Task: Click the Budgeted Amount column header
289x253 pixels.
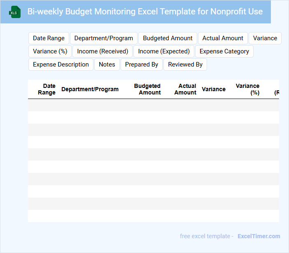Action: (147, 89)
